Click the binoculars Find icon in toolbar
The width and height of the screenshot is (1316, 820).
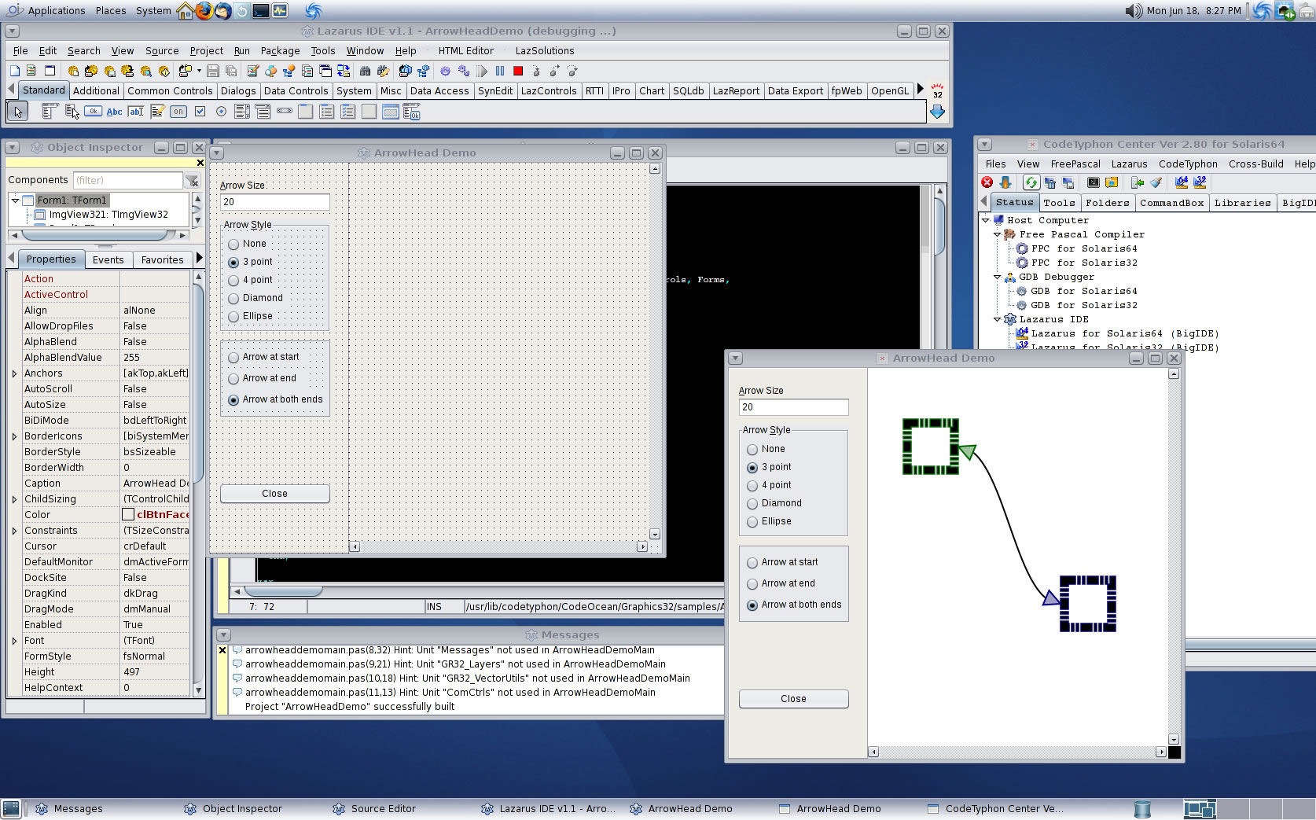point(365,71)
